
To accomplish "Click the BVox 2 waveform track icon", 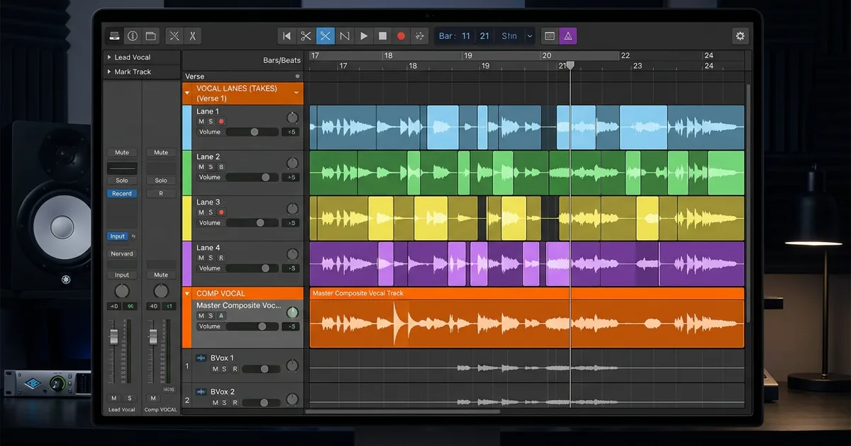I will pos(201,391).
